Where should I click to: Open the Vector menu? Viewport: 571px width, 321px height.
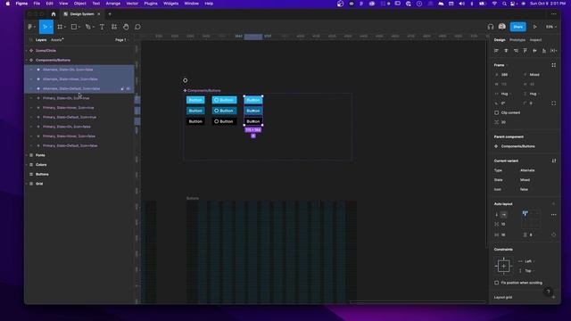click(x=132, y=4)
